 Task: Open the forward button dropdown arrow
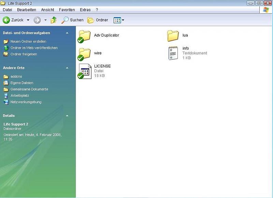tap(45, 20)
